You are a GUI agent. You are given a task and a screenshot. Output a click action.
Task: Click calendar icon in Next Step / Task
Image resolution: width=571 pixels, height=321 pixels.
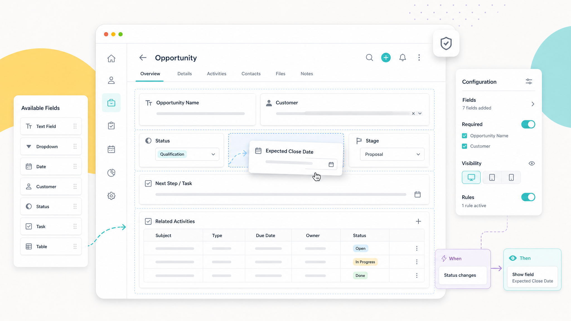click(x=418, y=194)
